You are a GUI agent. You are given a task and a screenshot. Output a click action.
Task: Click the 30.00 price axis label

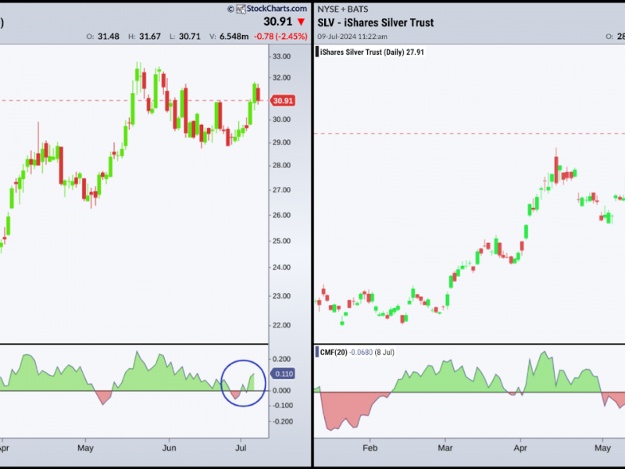281,120
